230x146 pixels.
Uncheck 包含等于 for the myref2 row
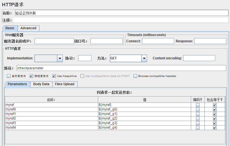[215, 118]
